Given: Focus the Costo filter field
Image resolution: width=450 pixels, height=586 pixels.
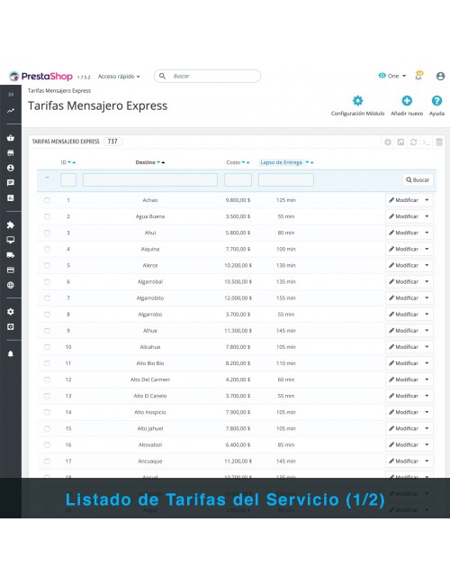Looking at the screenshot, I should tap(238, 179).
